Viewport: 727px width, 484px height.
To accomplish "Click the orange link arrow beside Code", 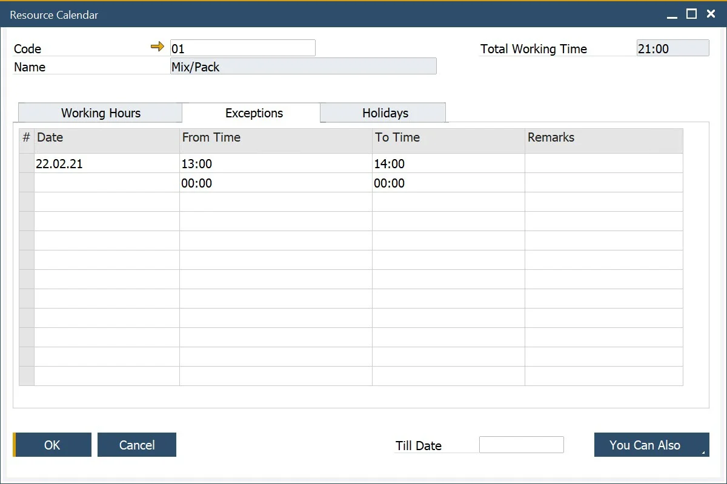I will tap(158, 47).
